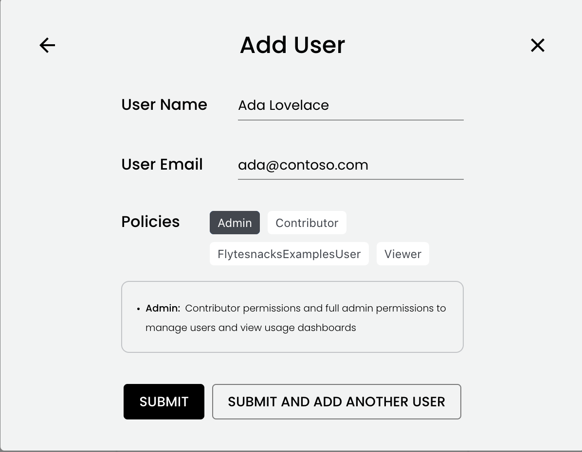Toggle the FlytesnacksExamplesUser policy chip
The width and height of the screenshot is (582, 452).
(289, 254)
